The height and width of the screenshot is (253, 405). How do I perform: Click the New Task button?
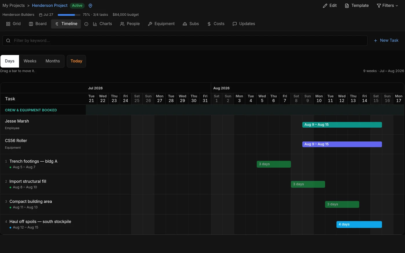tap(386, 40)
